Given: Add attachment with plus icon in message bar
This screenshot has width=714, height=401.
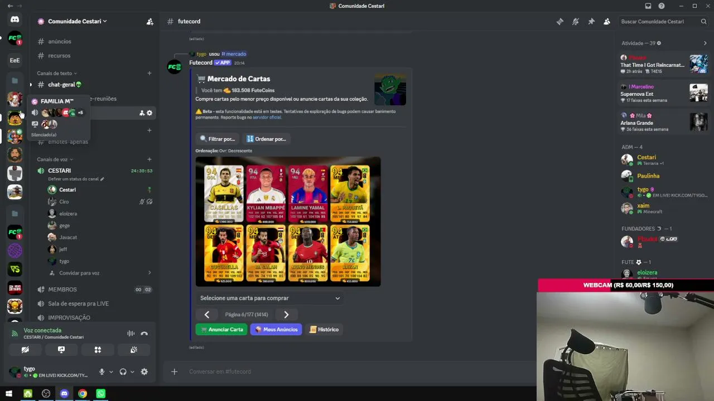Looking at the screenshot, I should click(x=174, y=371).
